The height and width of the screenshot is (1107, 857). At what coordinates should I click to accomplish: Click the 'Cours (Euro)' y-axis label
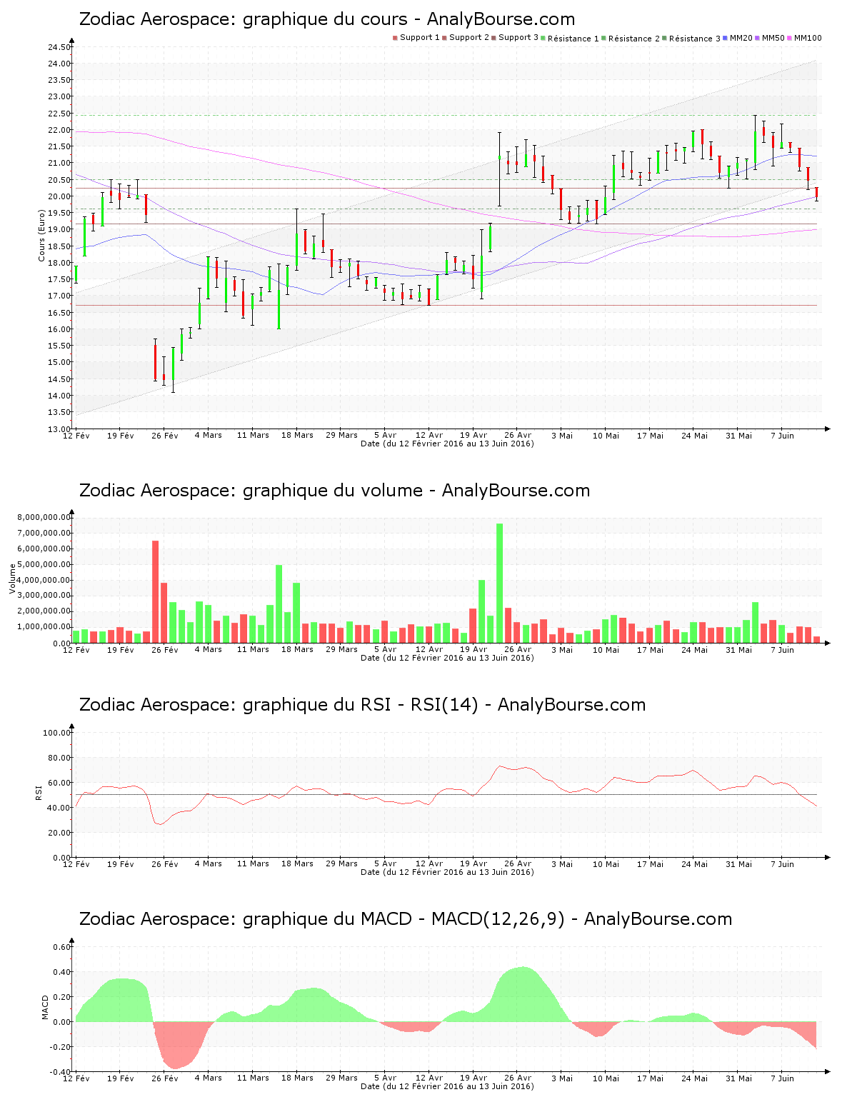42,235
